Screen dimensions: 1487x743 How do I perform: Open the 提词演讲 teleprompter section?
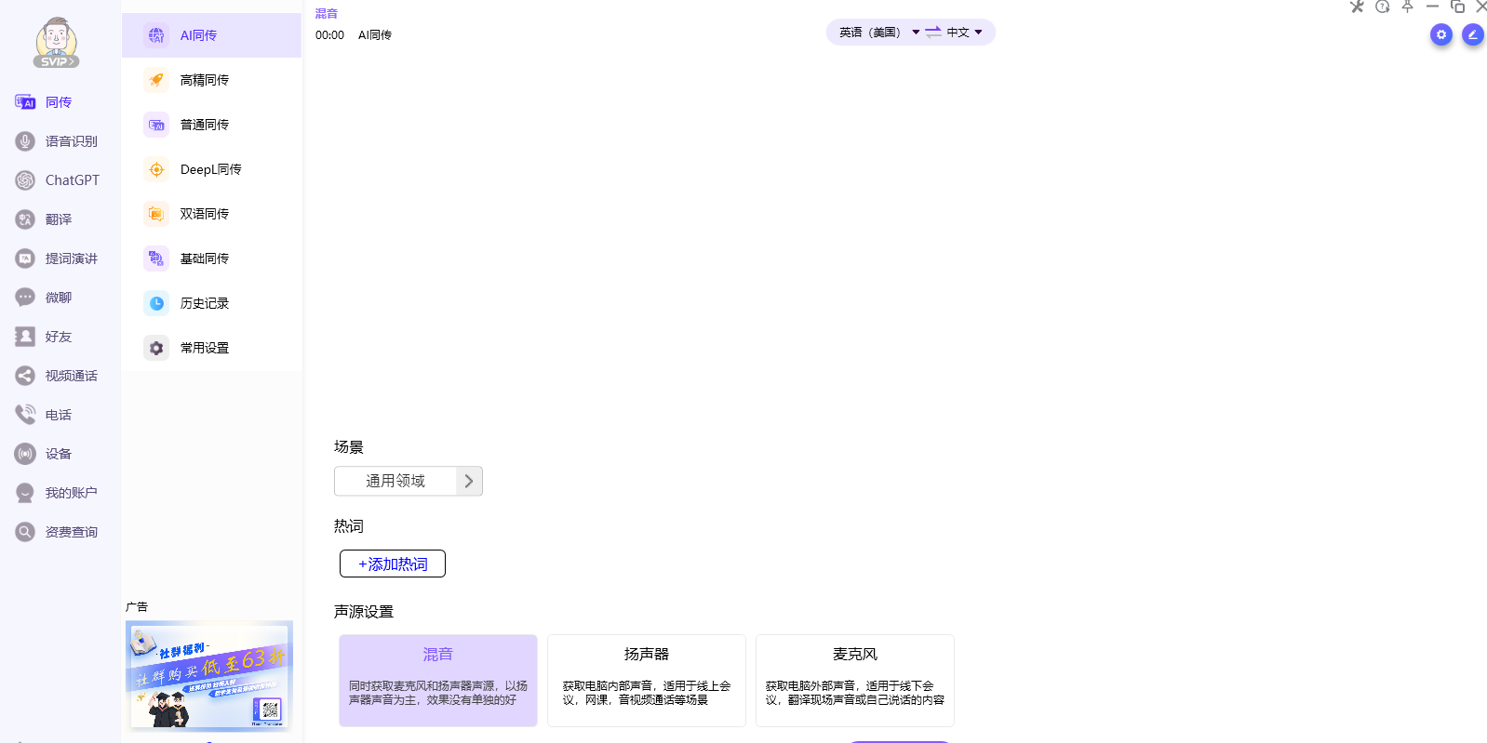(58, 259)
